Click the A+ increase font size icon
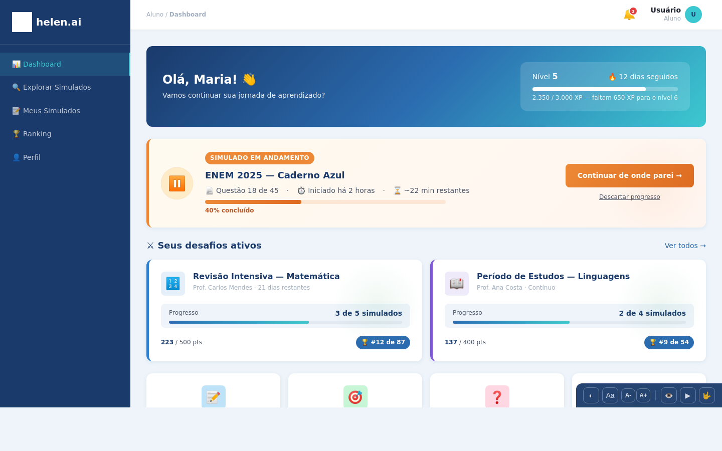Screen dimensions: 722x451 point(643,395)
